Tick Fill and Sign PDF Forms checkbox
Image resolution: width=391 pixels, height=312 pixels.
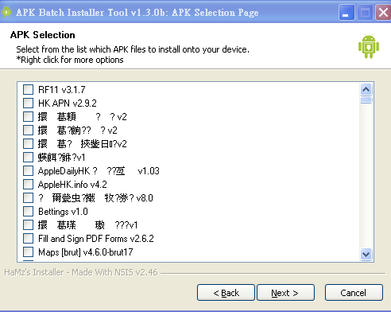28,239
